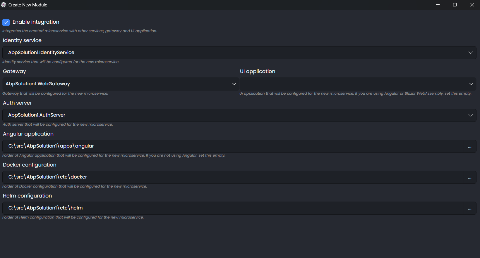Expand the Identity service dropdown arrow

(x=470, y=53)
